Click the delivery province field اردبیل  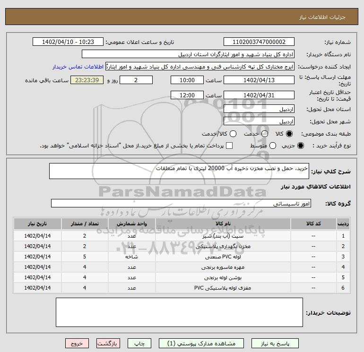(x=259, y=109)
